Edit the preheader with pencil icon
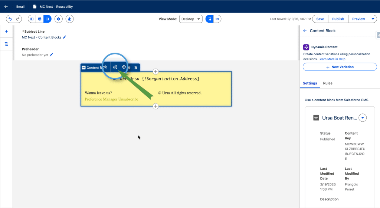This screenshot has width=380, height=208. click(x=52, y=55)
